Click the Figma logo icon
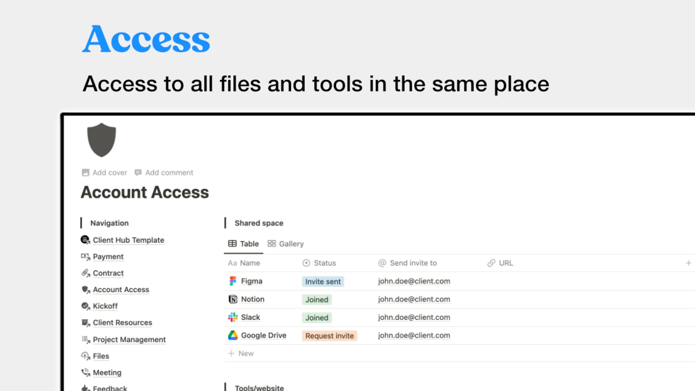 [x=233, y=281]
